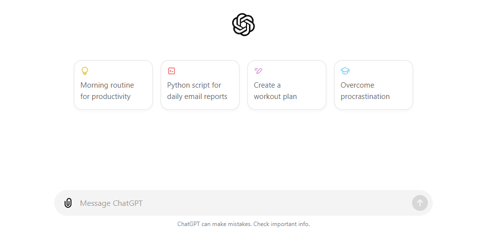Image resolution: width=488 pixels, height=228 pixels.
Task: Click the "daily email reports" text line
Action: (197, 97)
